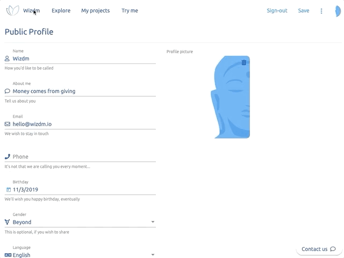Image resolution: width=344 pixels, height=258 pixels.
Task: Delete profile picture with trash icon
Action: point(243,62)
